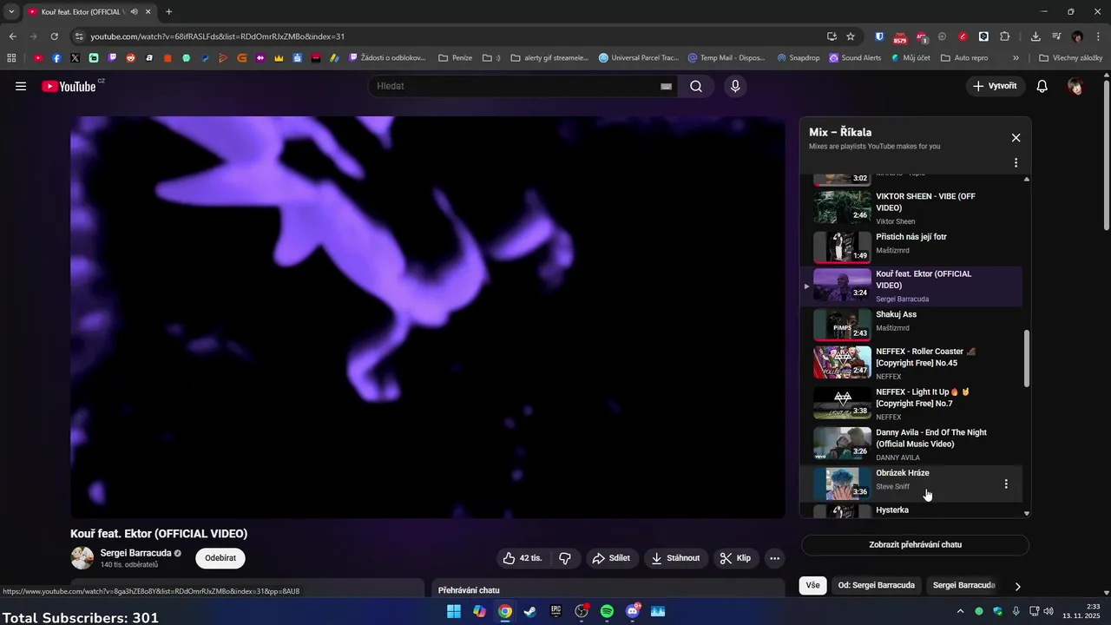The width and height of the screenshot is (1111, 625).
Task: Open the Peníze bookmarks folder
Action: [x=456, y=58]
